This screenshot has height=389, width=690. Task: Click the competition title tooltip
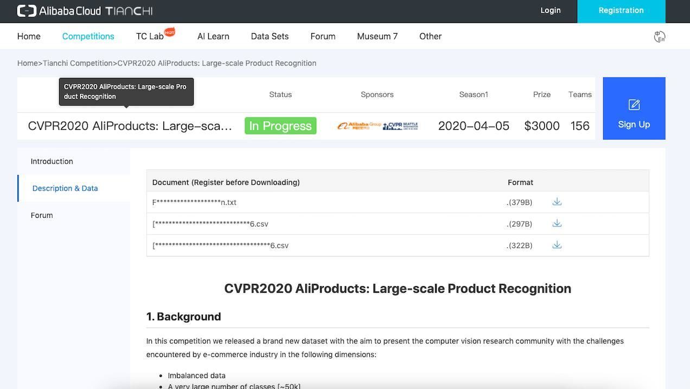(x=126, y=92)
